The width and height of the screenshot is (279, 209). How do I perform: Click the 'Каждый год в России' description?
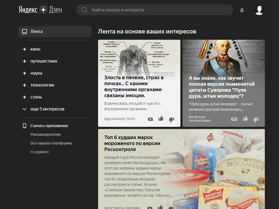click(138, 176)
